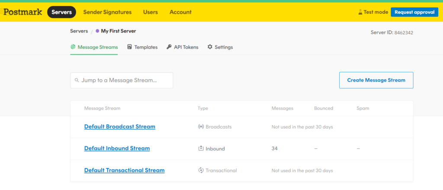
Task: Click the purple server color dot
Action: point(97,31)
